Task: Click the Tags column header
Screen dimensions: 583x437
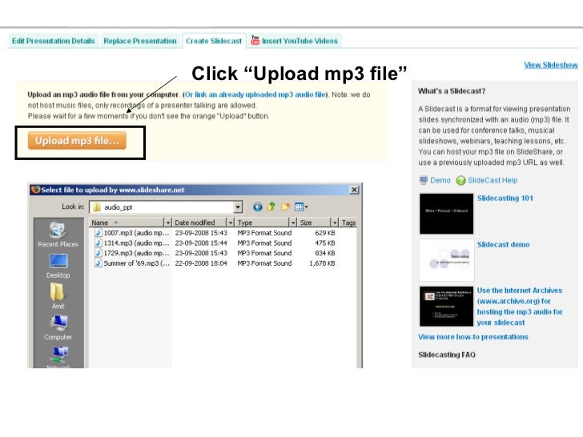Action: pyautogui.click(x=349, y=223)
